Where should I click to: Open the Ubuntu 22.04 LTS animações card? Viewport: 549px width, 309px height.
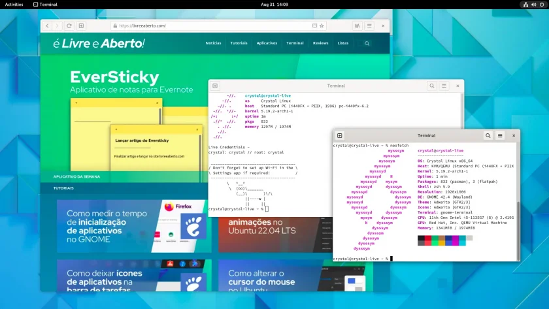point(275,235)
